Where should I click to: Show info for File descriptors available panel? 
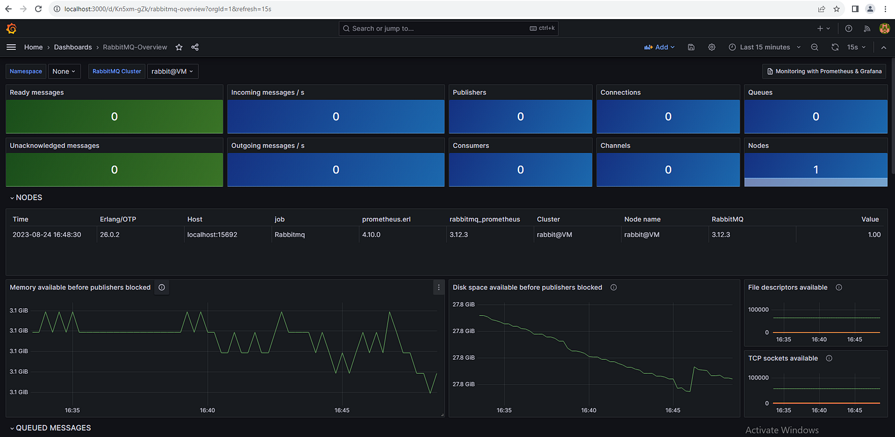click(x=839, y=288)
